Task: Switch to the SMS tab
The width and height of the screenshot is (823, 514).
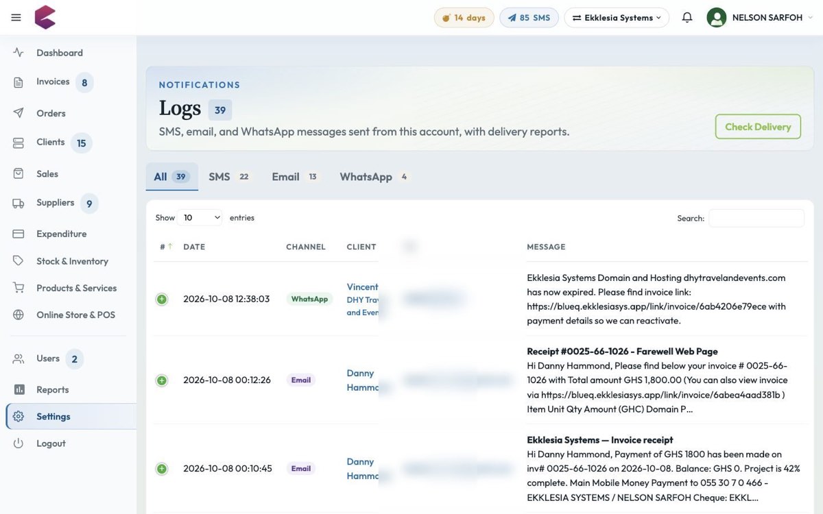Action: [x=229, y=177]
